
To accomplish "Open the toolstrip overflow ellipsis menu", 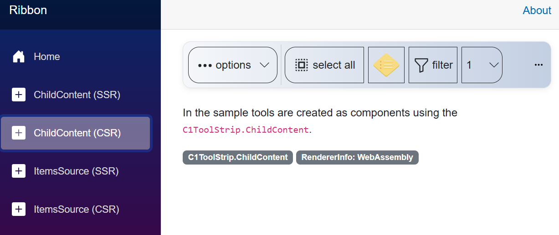I will [x=538, y=65].
